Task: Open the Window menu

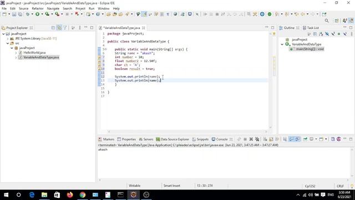Action: (x=104, y=8)
